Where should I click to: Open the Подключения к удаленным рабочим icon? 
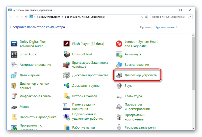click(x=66, y=117)
